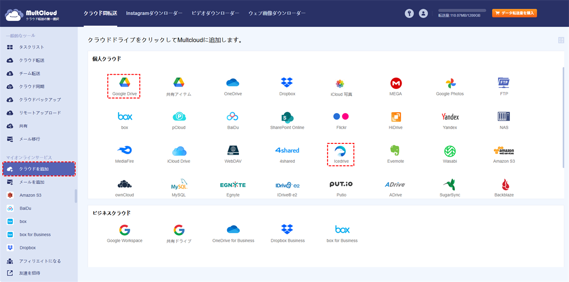Add Wasabi cloud storage
This screenshot has height=282, width=569.
pos(450,154)
